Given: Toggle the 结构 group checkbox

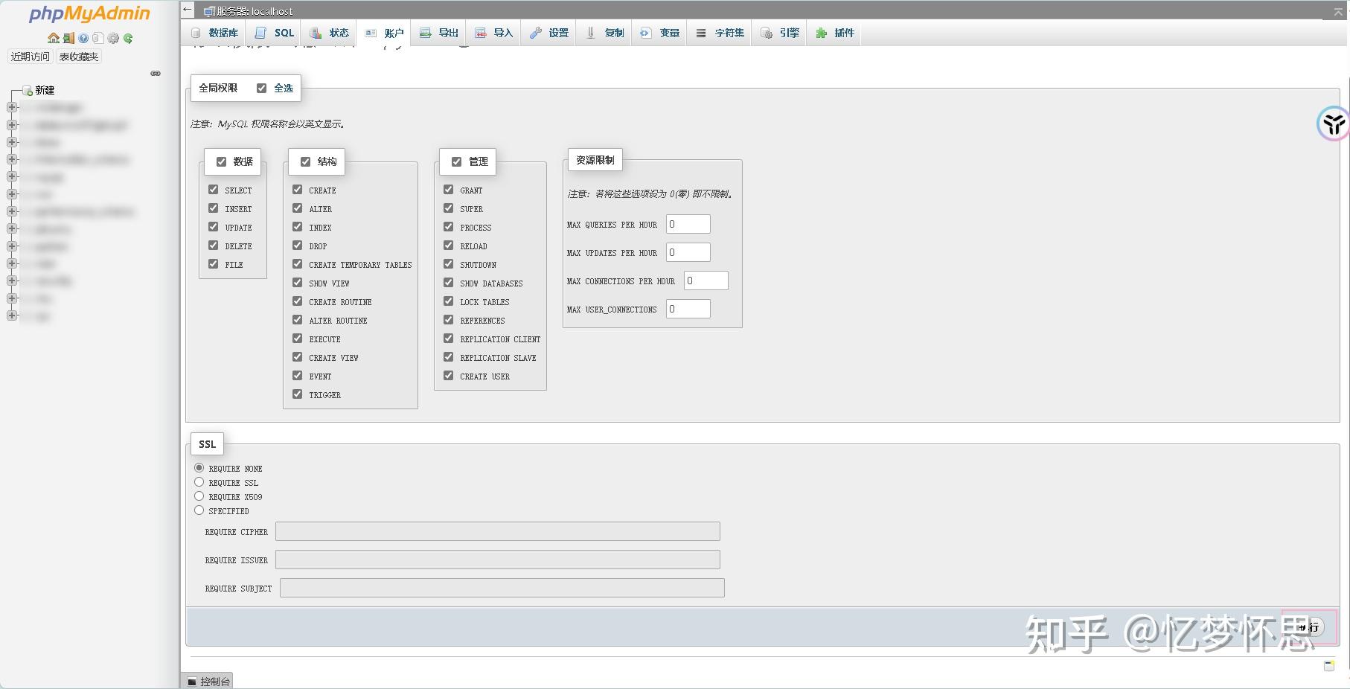Looking at the screenshot, I should tap(305, 161).
